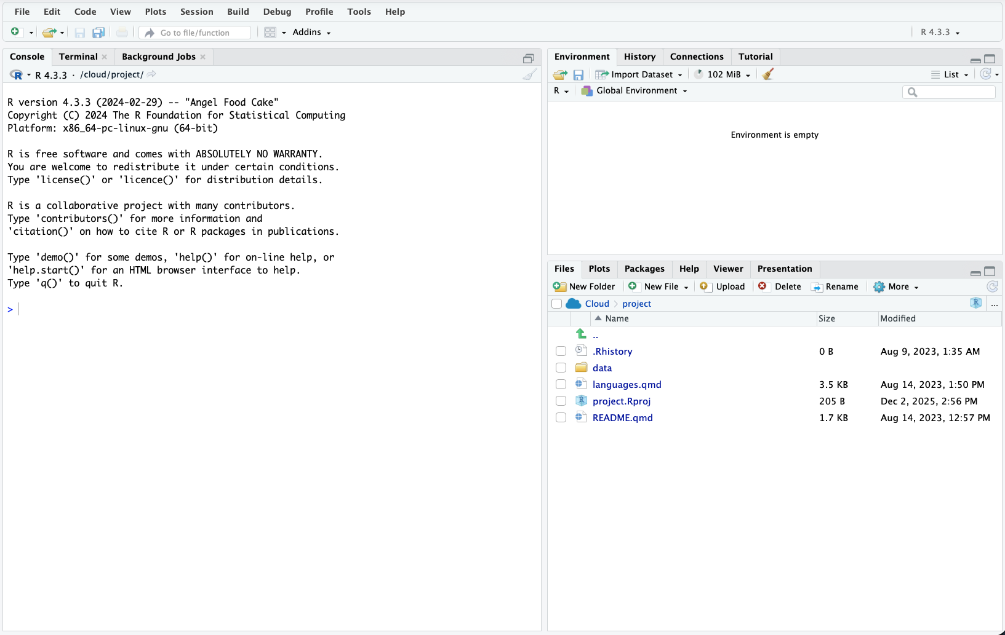This screenshot has width=1005, height=635.
Task: Open the Session menu
Action: [x=196, y=12]
